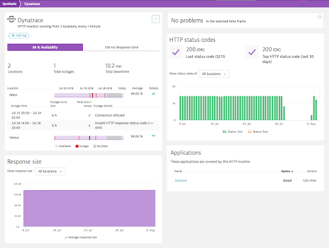Click the info icon on the problems panel
This screenshot has height=248, width=329.
pyautogui.click(x=319, y=17)
